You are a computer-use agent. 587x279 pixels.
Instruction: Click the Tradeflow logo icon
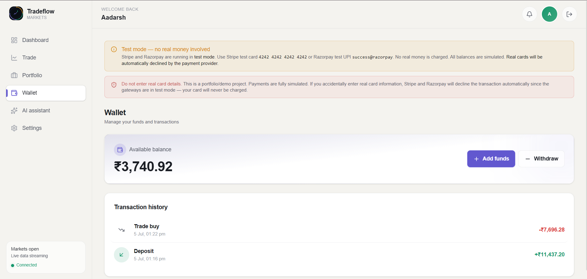(16, 13)
